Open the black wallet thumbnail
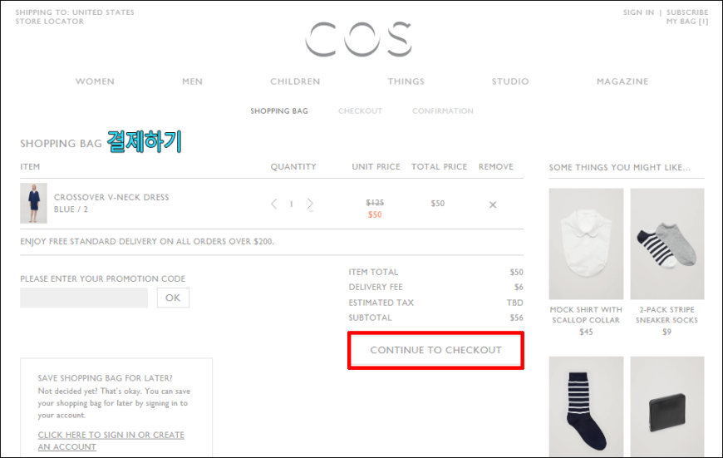The height and width of the screenshot is (458, 723). coord(667,406)
